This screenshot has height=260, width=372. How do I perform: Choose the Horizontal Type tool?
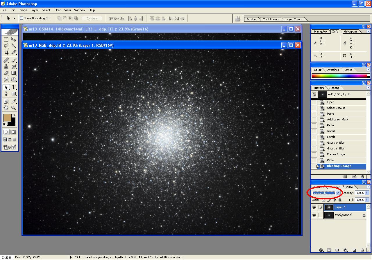[14, 87]
